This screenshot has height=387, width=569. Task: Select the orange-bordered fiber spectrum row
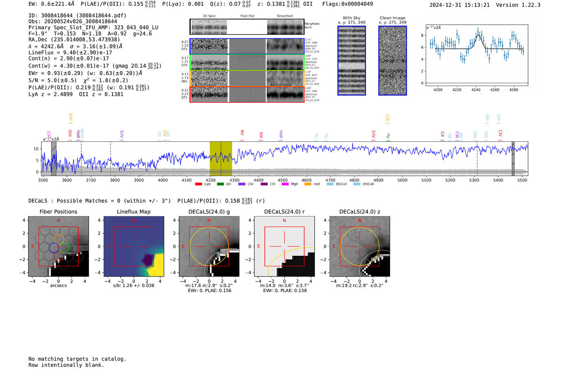click(x=247, y=78)
